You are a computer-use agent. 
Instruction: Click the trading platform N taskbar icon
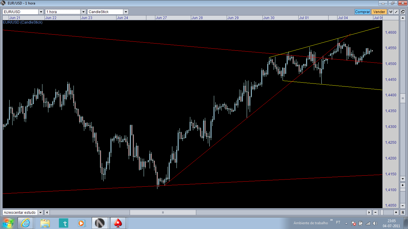pos(99,223)
